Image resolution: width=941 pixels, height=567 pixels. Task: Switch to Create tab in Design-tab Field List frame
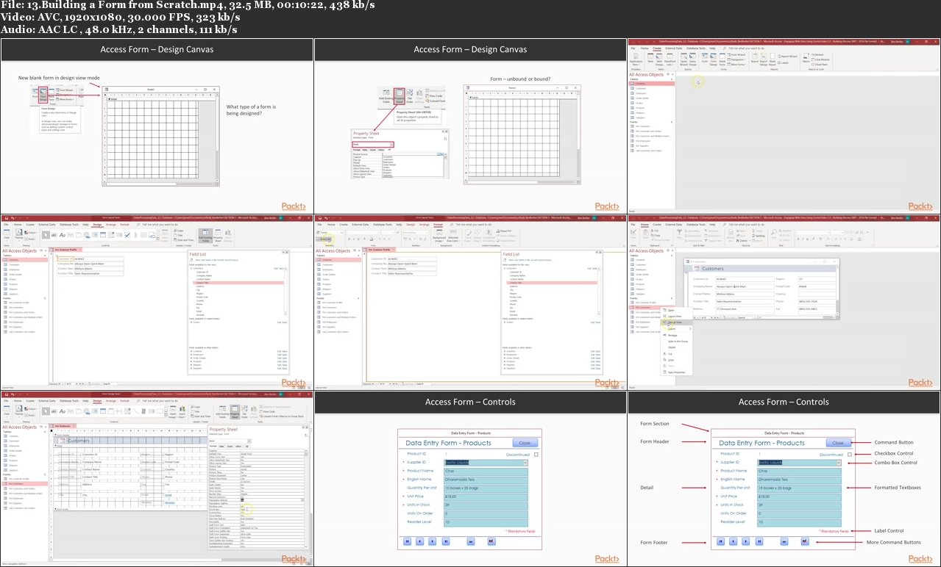click(x=30, y=225)
